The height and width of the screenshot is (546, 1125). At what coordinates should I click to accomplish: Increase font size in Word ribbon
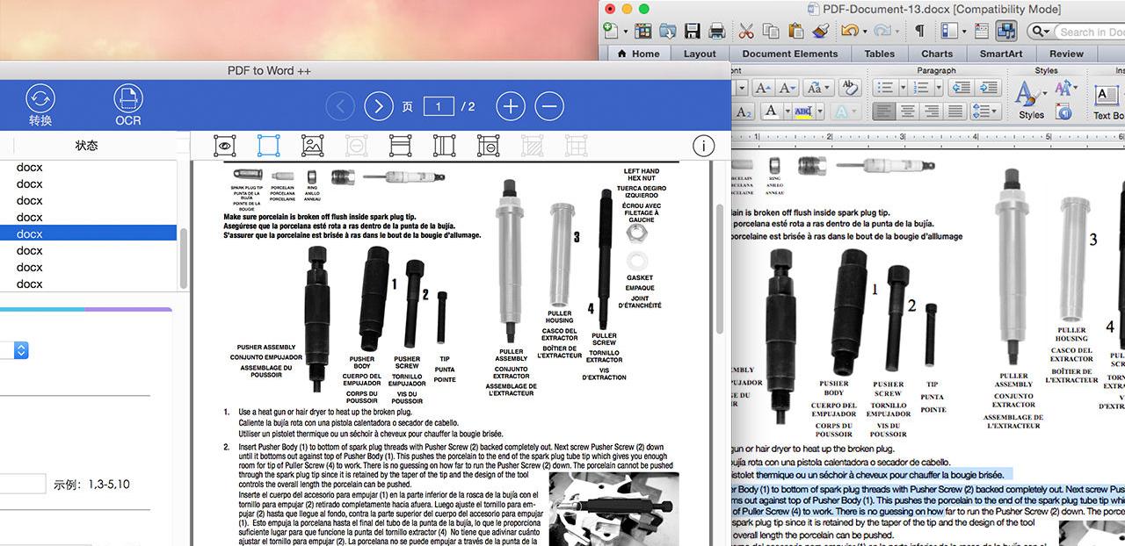pyautogui.click(x=764, y=88)
